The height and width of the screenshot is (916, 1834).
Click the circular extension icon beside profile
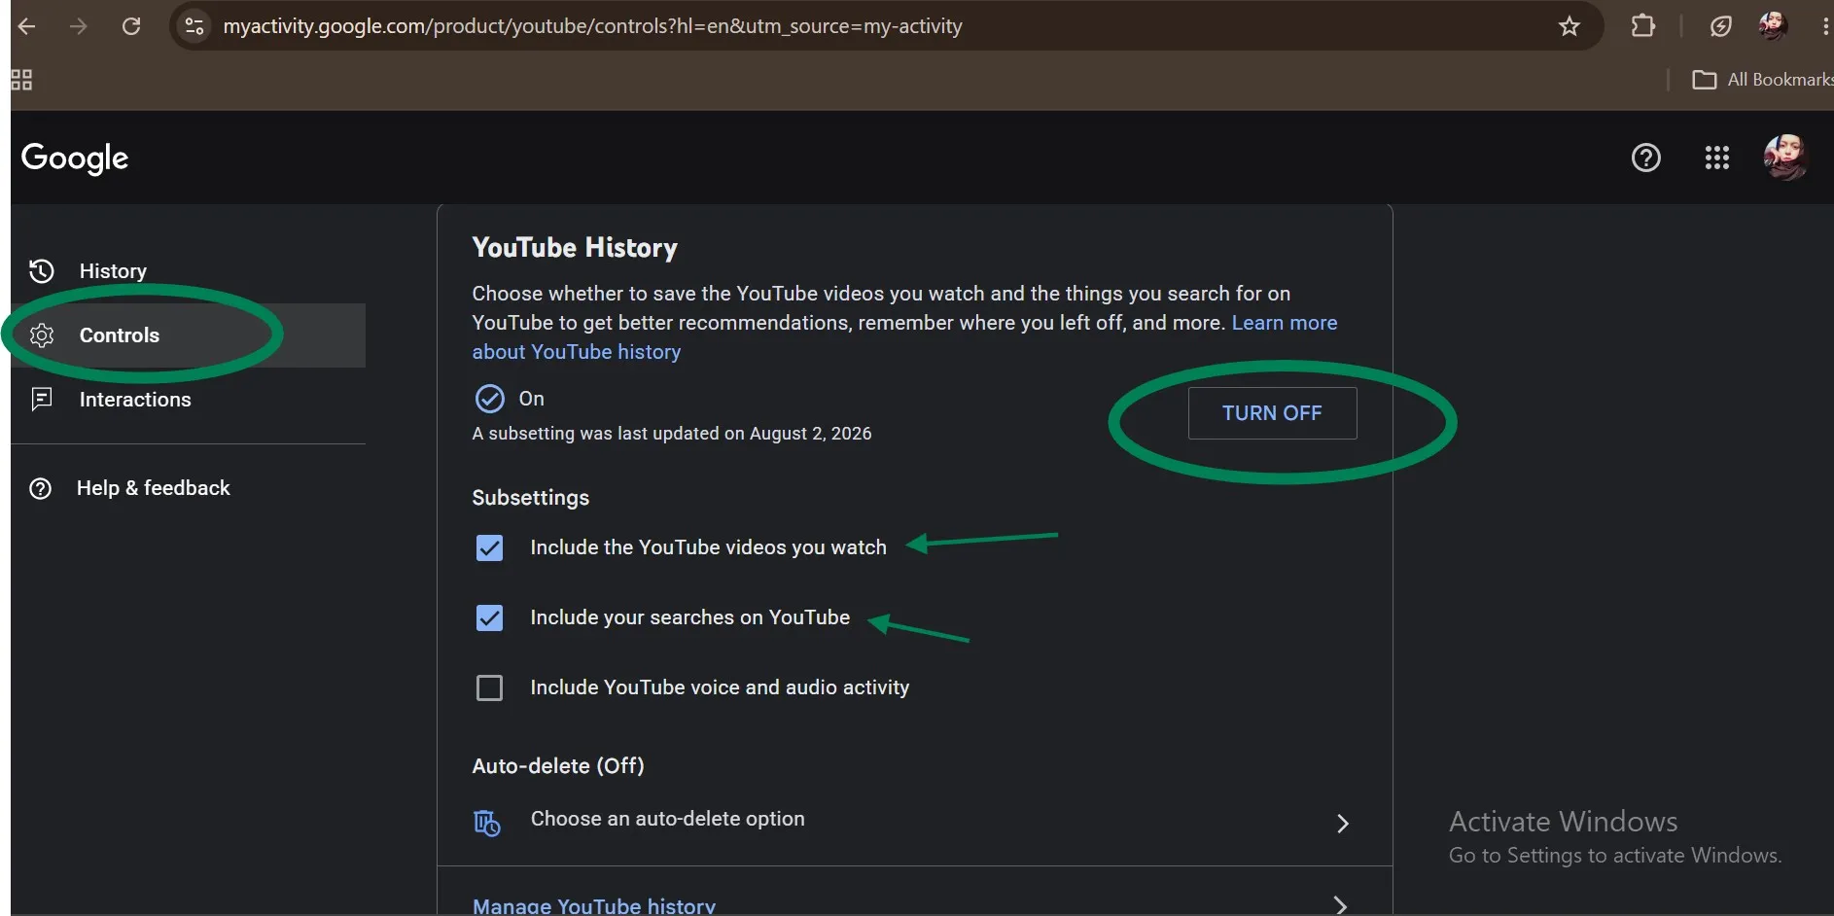click(x=1720, y=26)
